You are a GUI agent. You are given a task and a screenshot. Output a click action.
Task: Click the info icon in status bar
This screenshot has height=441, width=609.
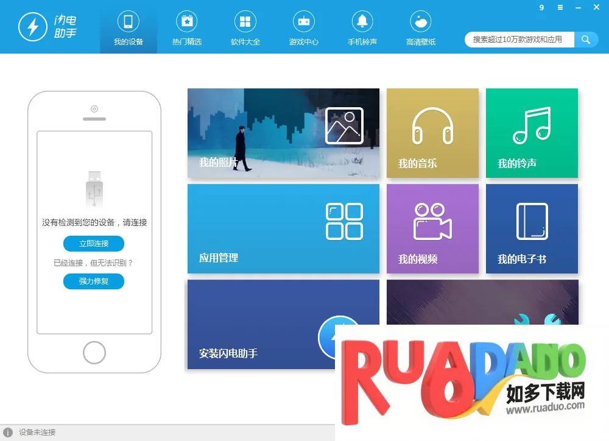click(9, 432)
